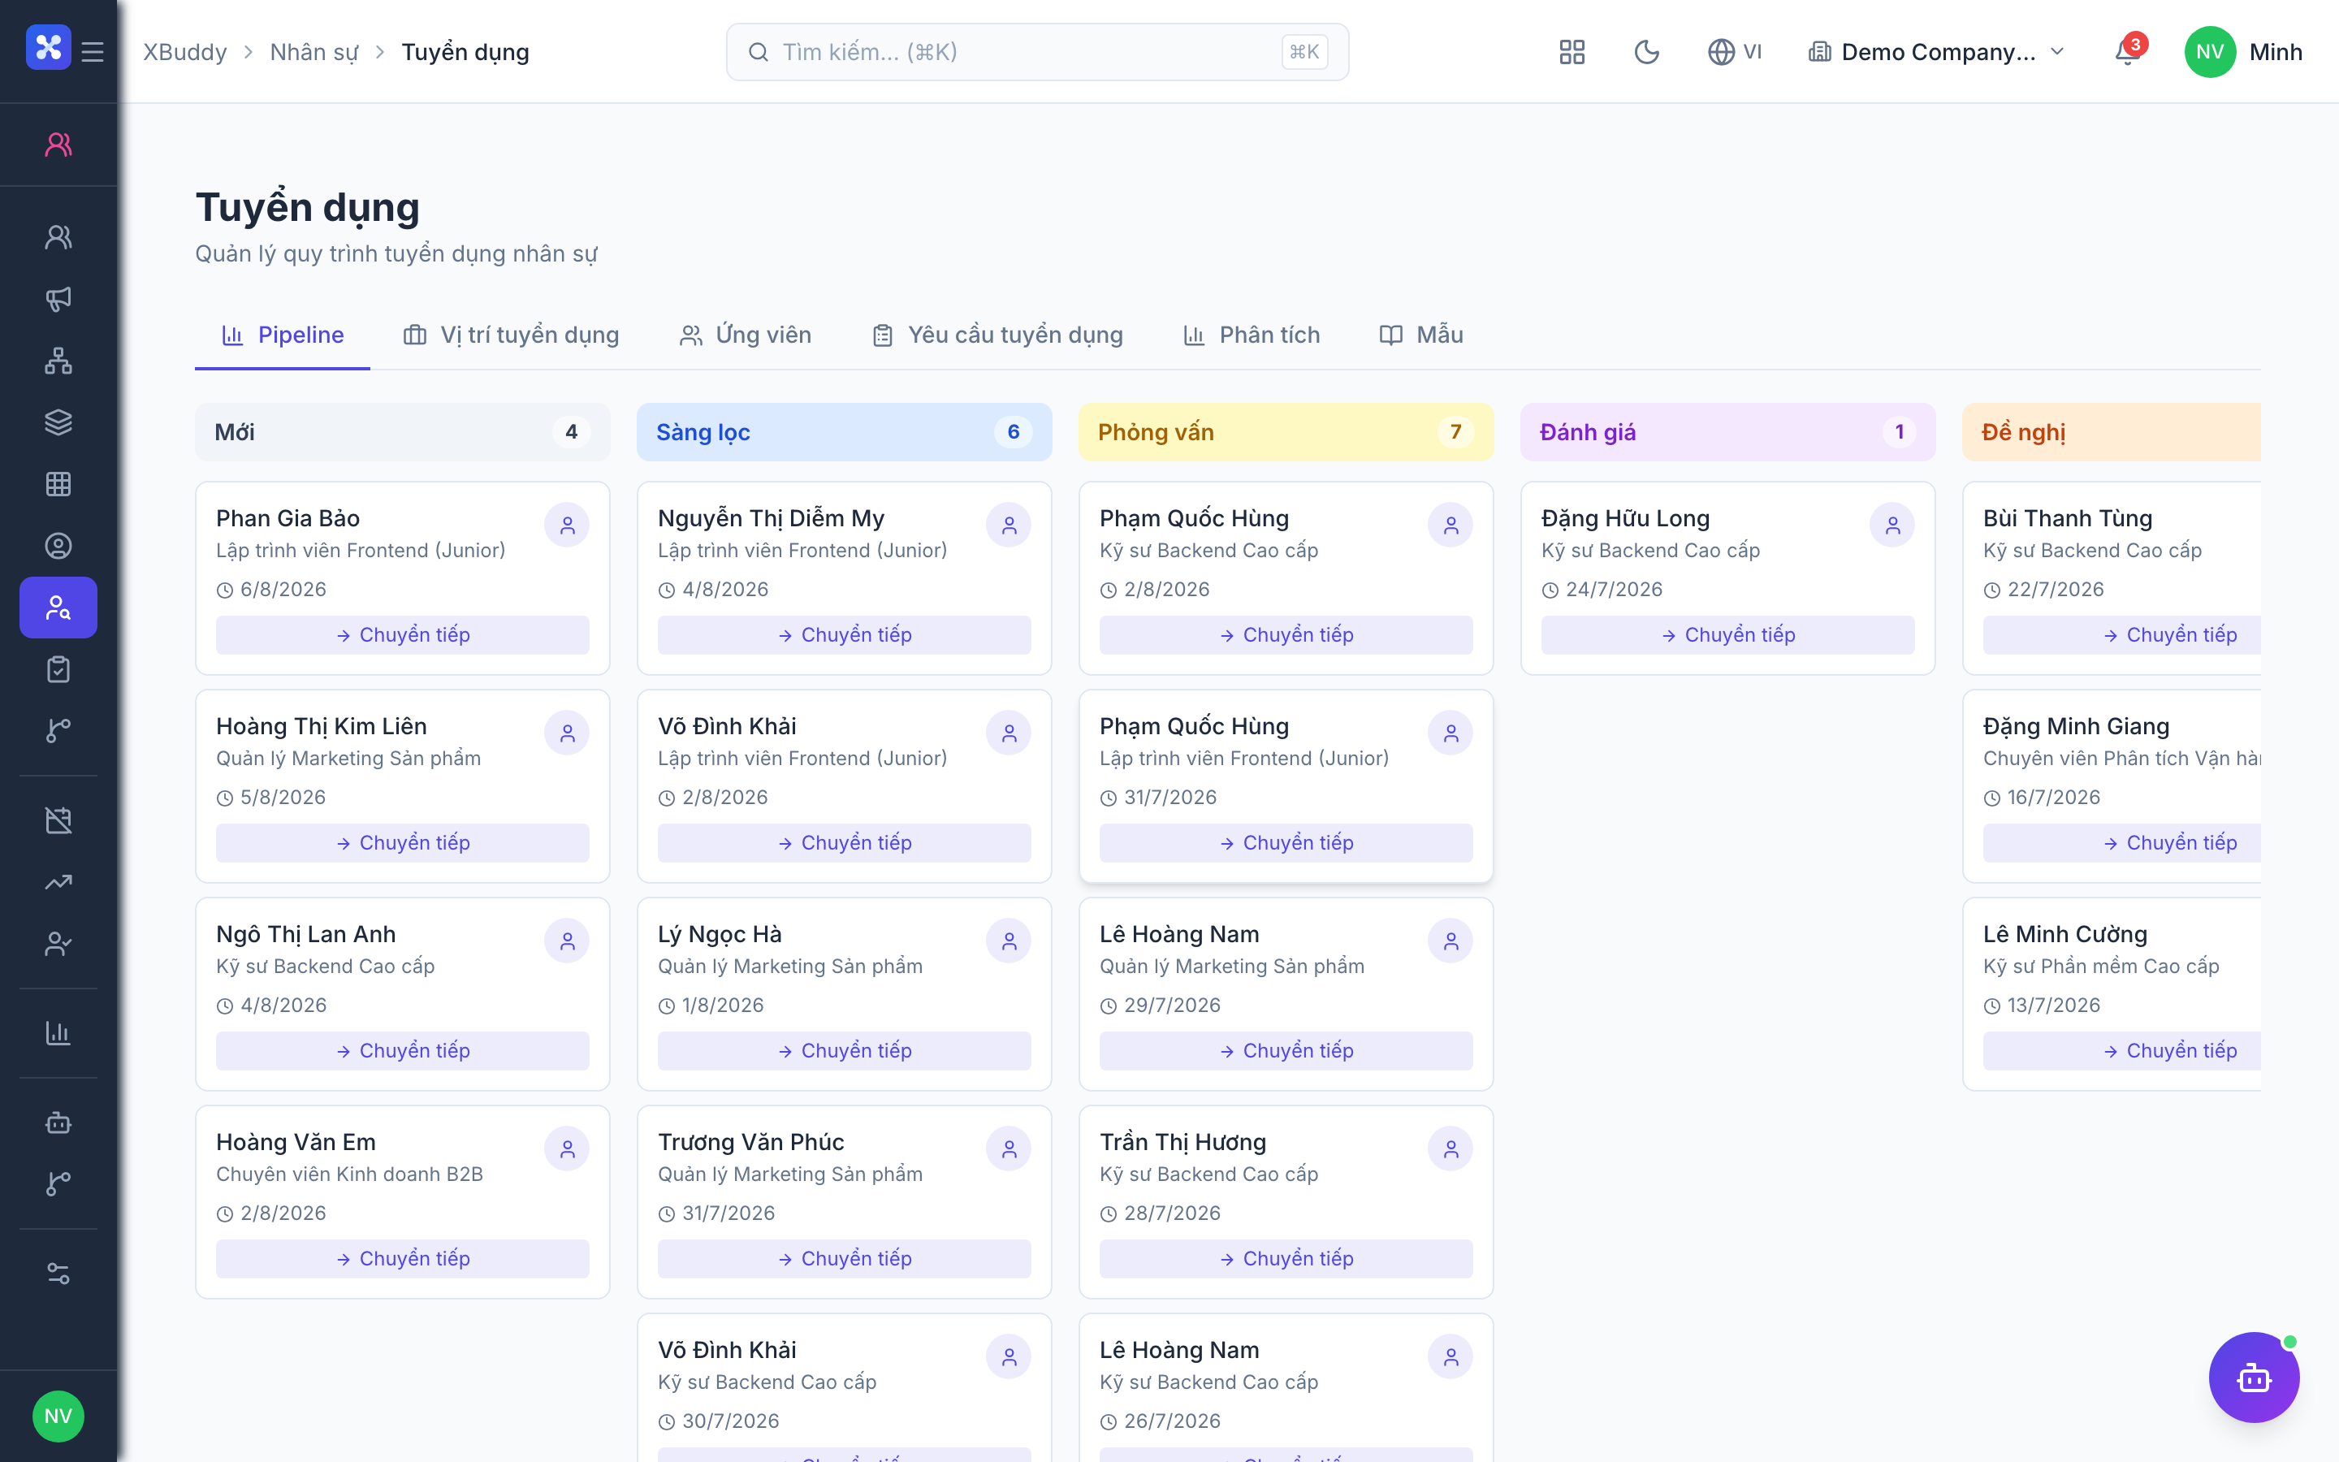Viewport: 2339px width, 1462px height.
Task: Open the sliders settings sidebar icon
Action: 59,1274
